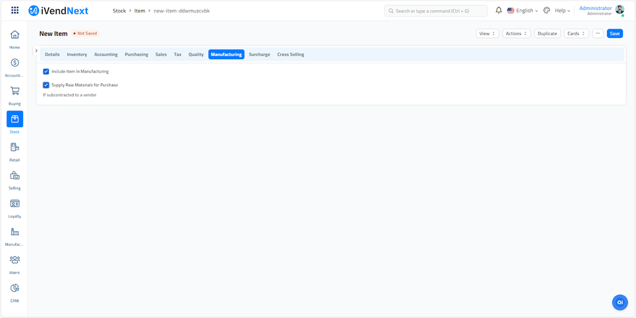
Task: Click the Save button
Action: (x=614, y=34)
